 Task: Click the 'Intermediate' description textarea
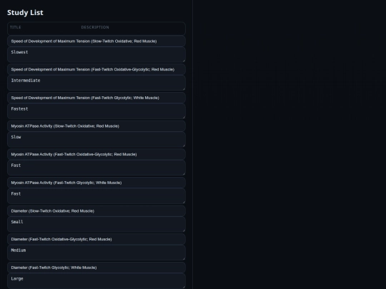coord(96,83)
